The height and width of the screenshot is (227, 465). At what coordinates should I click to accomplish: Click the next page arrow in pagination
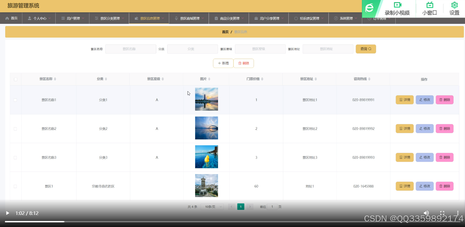pos(250,207)
